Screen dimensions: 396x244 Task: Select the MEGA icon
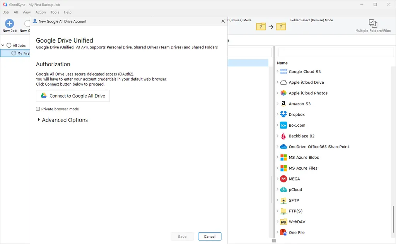tap(283, 179)
